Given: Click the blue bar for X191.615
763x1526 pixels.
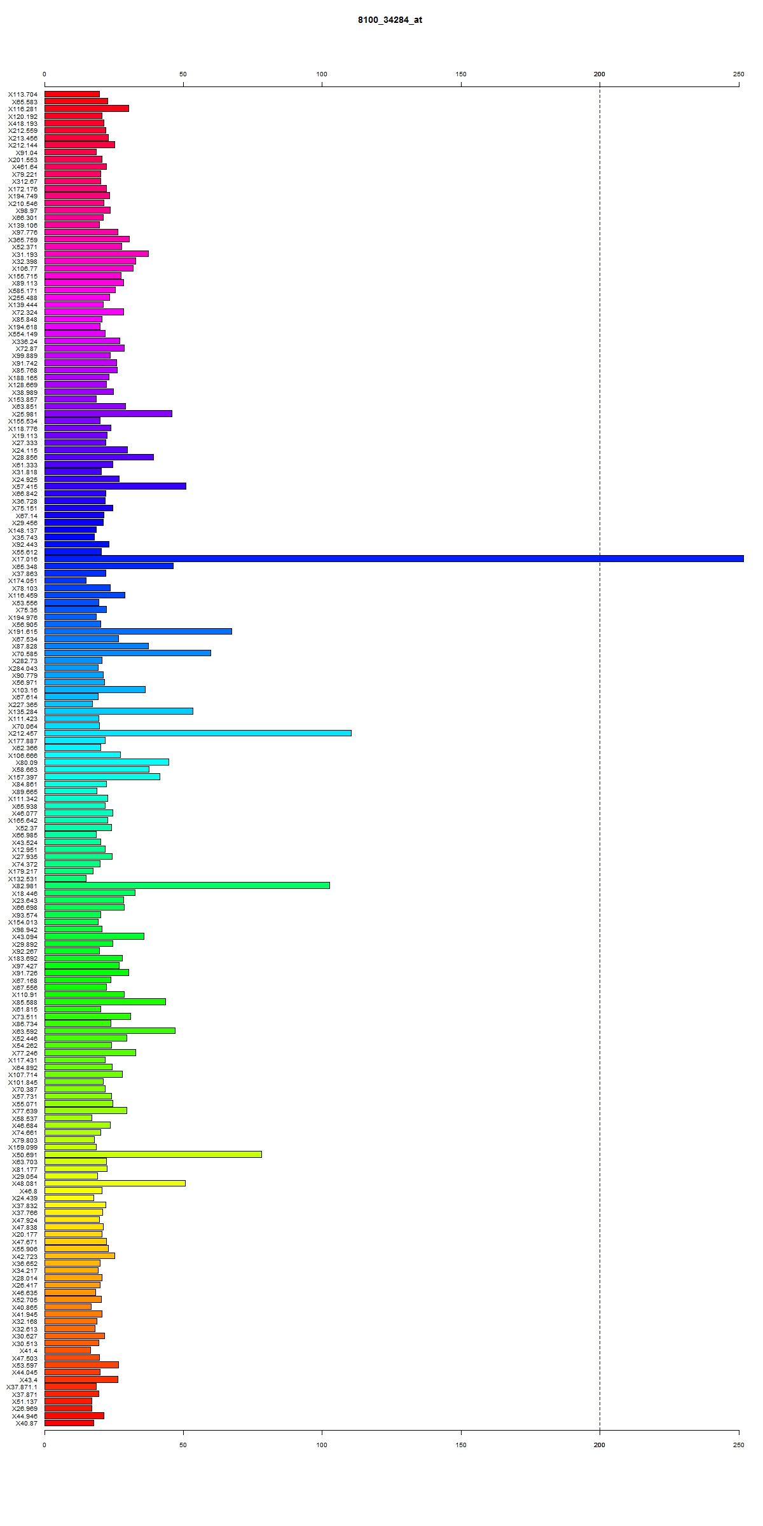Looking at the screenshot, I should point(138,631).
